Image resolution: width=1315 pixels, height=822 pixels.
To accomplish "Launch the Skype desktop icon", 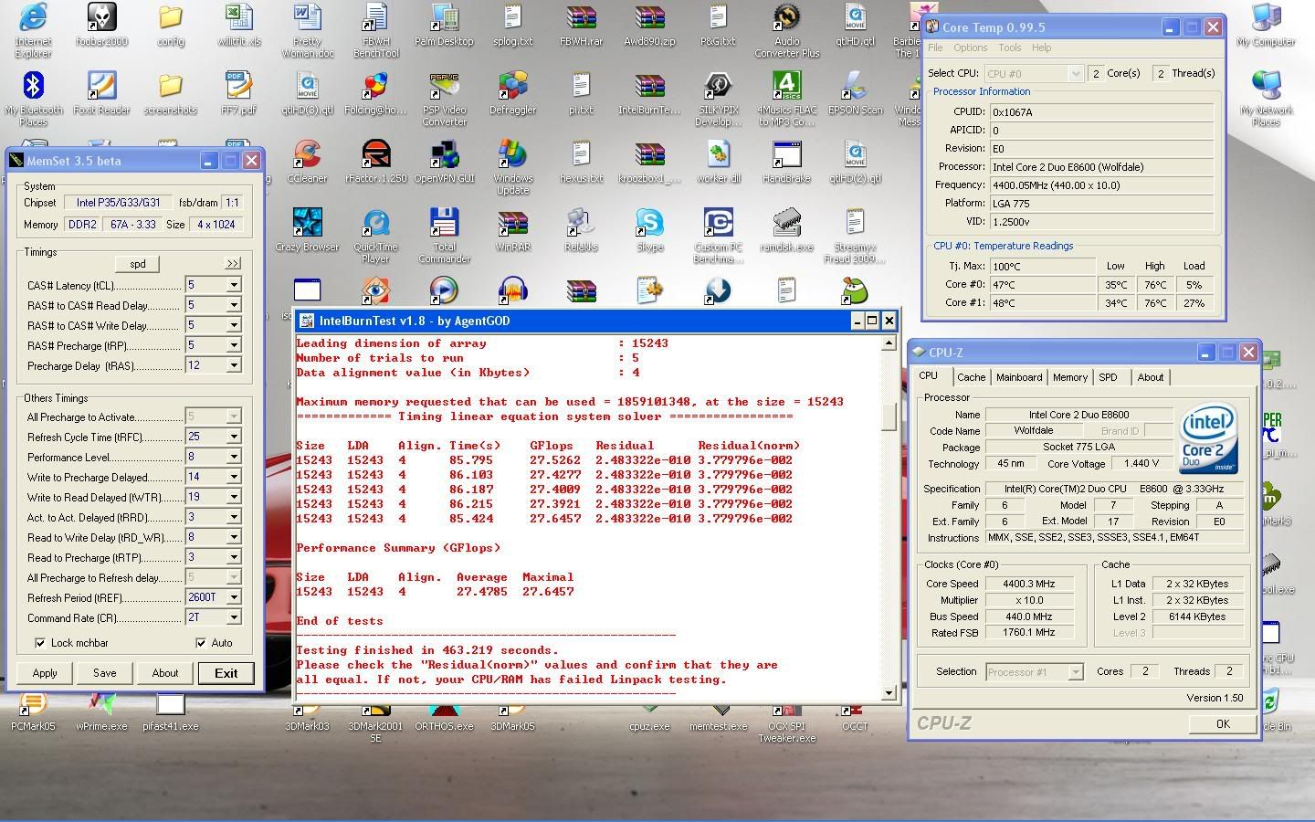I will point(649,224).
